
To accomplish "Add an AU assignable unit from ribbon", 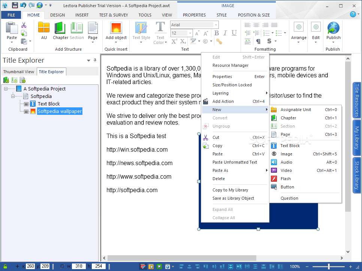I will coord(44,30).
